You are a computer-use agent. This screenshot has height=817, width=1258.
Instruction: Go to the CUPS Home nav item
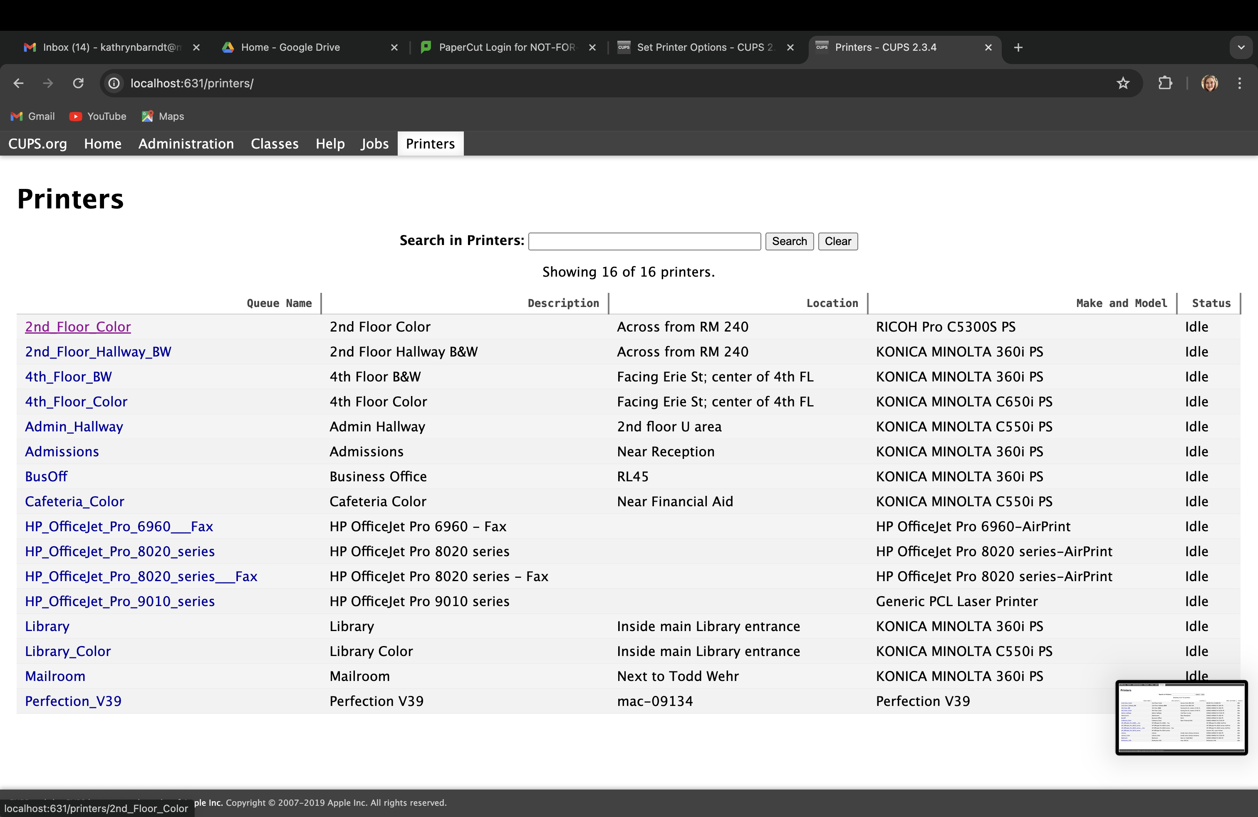point(102,144)
